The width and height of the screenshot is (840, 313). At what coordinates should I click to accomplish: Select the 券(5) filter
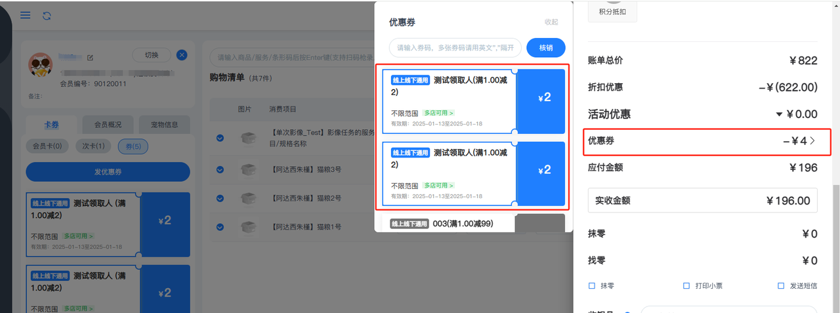(134, 146)
